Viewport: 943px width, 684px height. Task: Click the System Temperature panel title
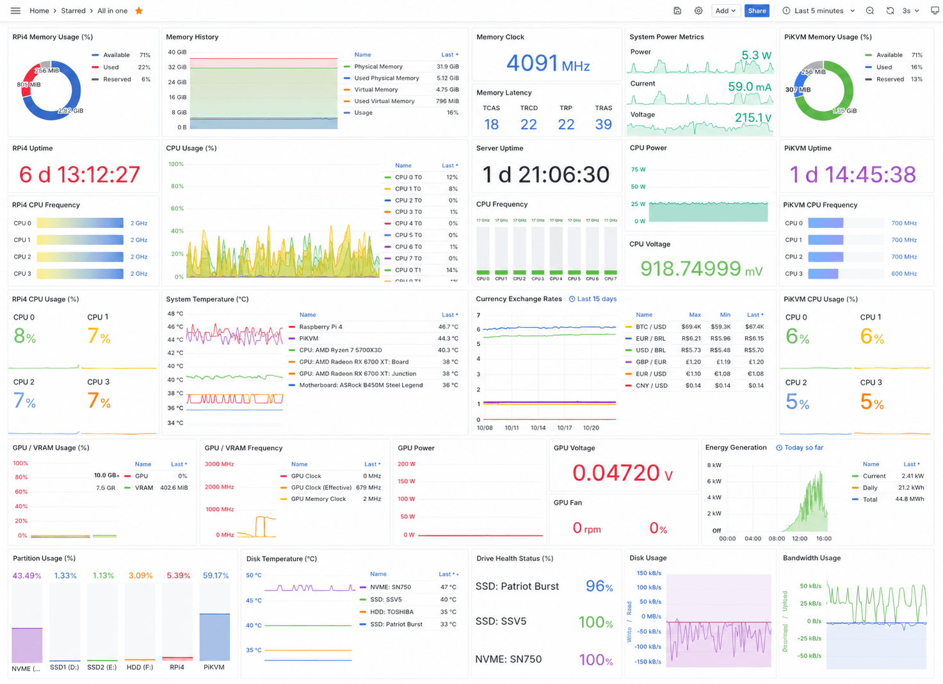207,299
